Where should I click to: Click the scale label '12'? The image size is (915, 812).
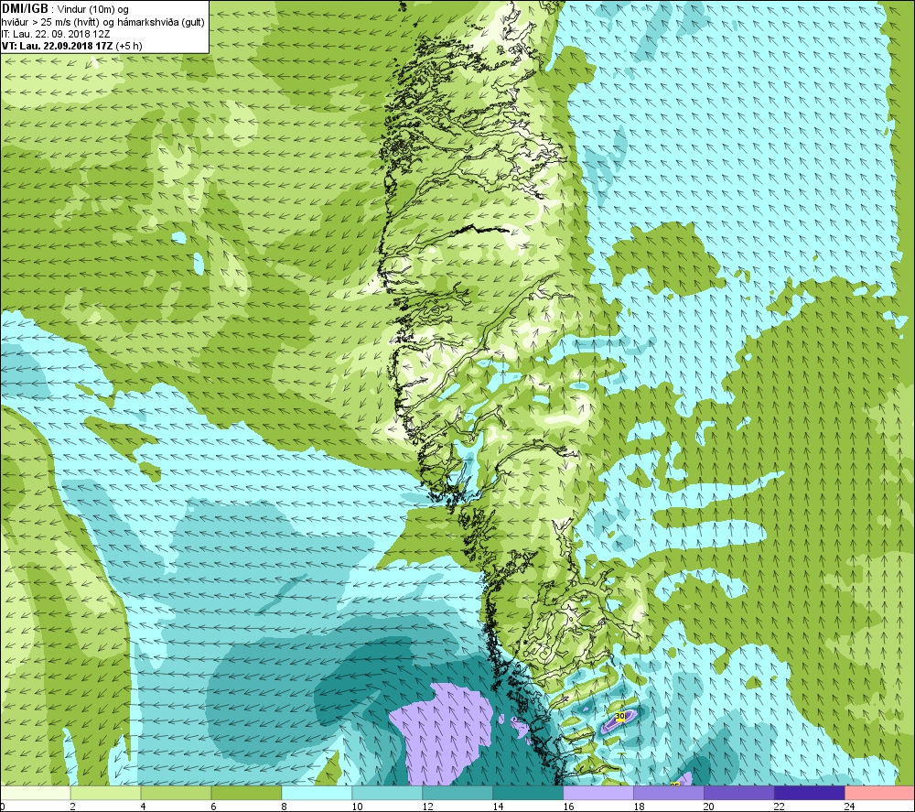click(427, 807)
